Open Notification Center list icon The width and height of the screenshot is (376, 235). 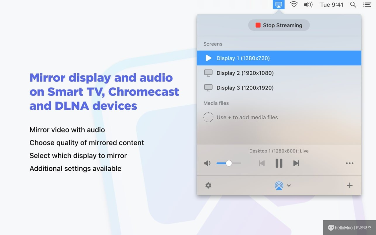pyautogui.click(x=367, y=5)
